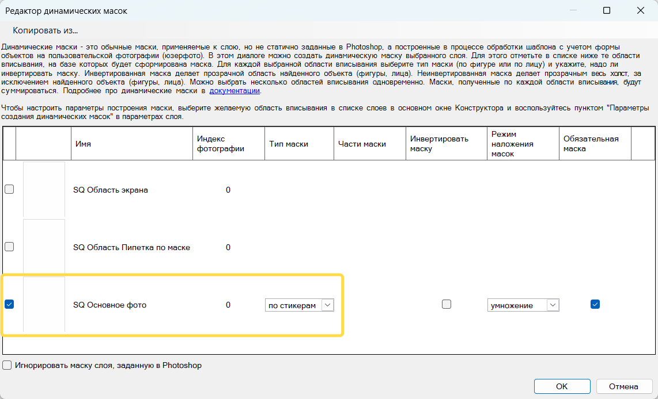Select the 'SQ Область Пипетка по маске' thumbnail
The image size is (658, 399).
pos(44,247)
